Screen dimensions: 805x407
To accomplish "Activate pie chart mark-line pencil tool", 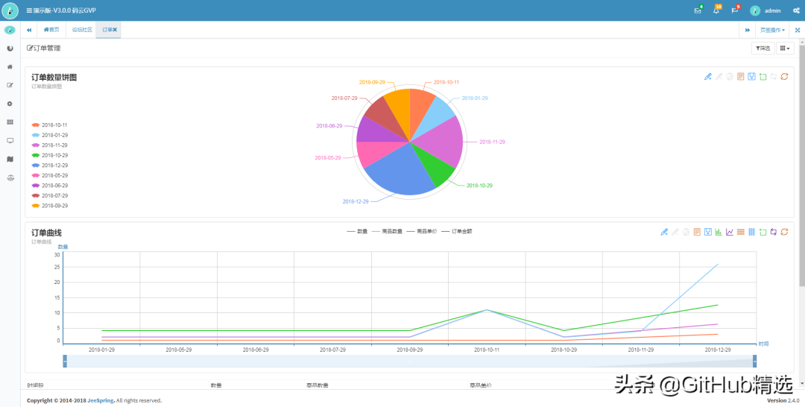I will [x=708, y=77].
